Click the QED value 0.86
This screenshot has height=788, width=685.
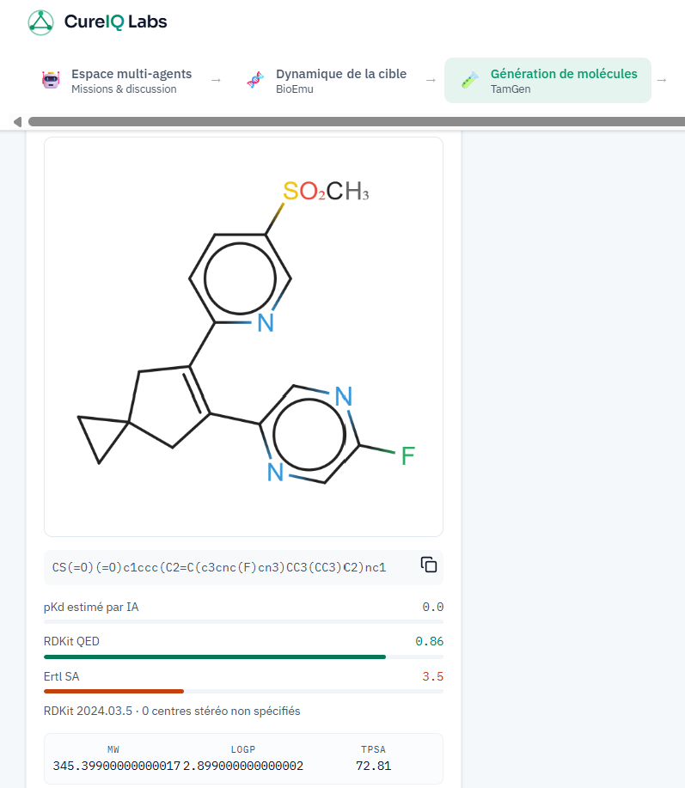(x=429, y=641)
